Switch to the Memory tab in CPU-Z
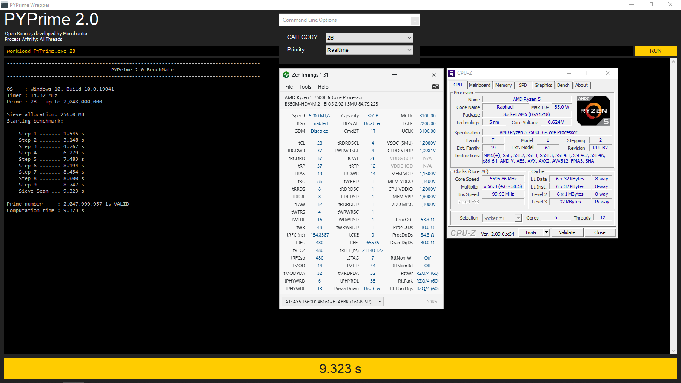Screen dimensions: 681x383 click(504, 85)
